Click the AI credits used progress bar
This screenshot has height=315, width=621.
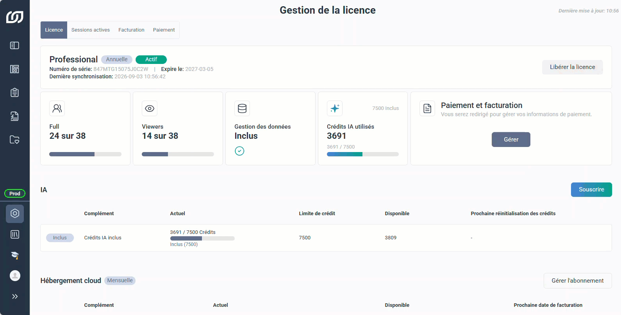coord(363,154)
